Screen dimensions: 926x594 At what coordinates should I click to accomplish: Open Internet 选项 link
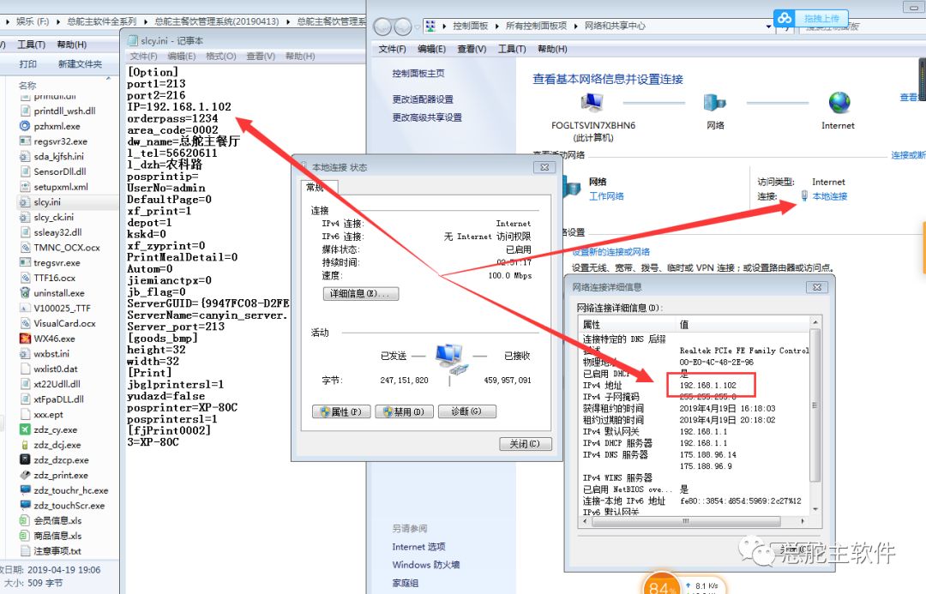(x=418, y=547)
